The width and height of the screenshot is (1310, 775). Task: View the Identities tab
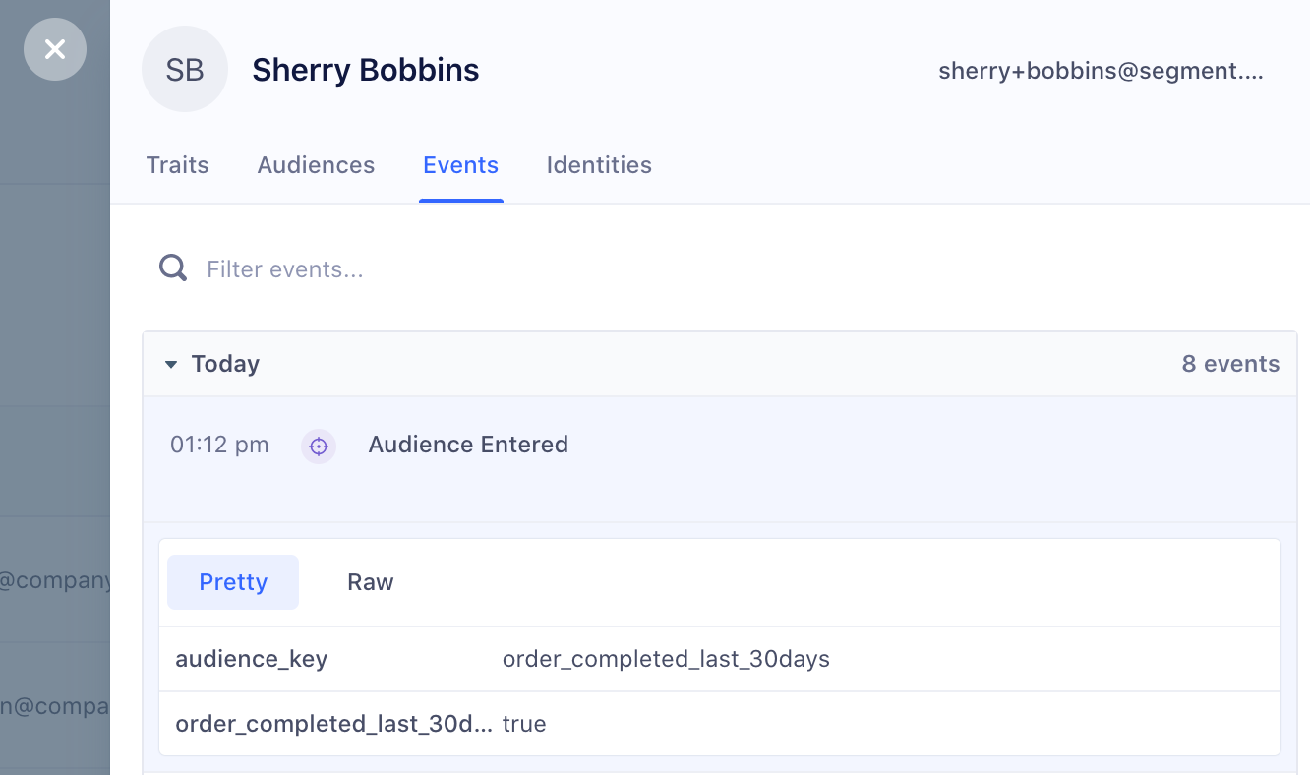tap(599, 164)
